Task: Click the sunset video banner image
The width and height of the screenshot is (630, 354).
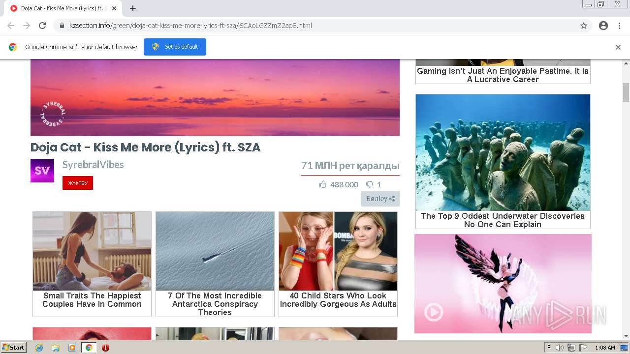Action: point(215,97)
